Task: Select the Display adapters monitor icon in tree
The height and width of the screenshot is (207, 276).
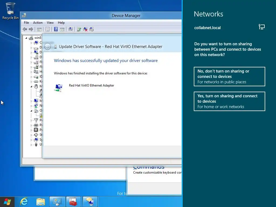Action: 36,52
